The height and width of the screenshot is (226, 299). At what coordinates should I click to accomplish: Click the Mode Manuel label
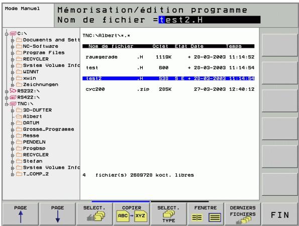(22, 9)
